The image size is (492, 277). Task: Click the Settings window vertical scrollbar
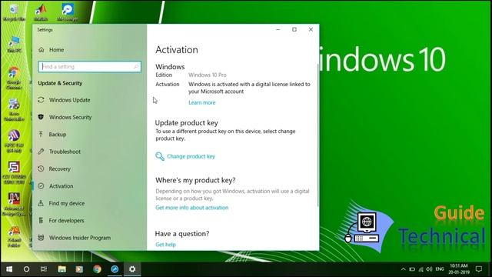point(317,135)
